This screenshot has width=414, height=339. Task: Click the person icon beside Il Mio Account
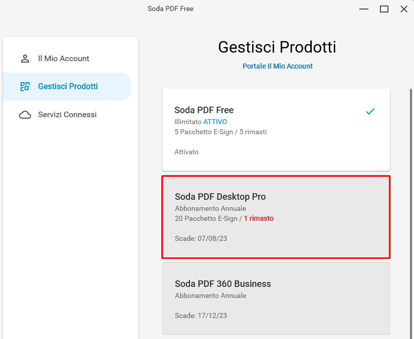25,58
